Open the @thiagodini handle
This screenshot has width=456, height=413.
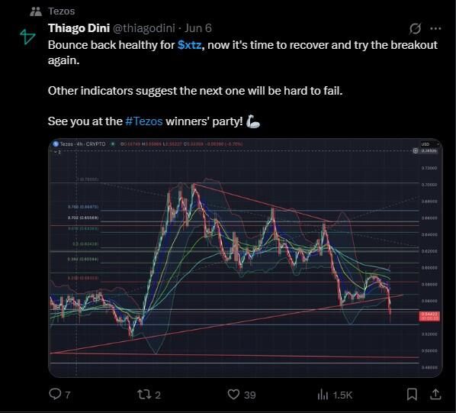[x=143, y=28]
